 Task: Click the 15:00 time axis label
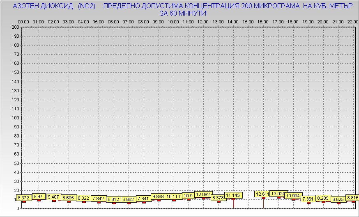(x=248, y=21)
